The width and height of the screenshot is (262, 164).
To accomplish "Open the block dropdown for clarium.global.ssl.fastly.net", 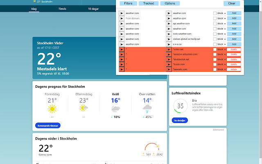I will point(222,39).
